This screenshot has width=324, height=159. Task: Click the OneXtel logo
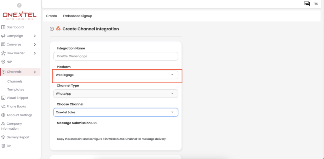click(x=20, y=16)
